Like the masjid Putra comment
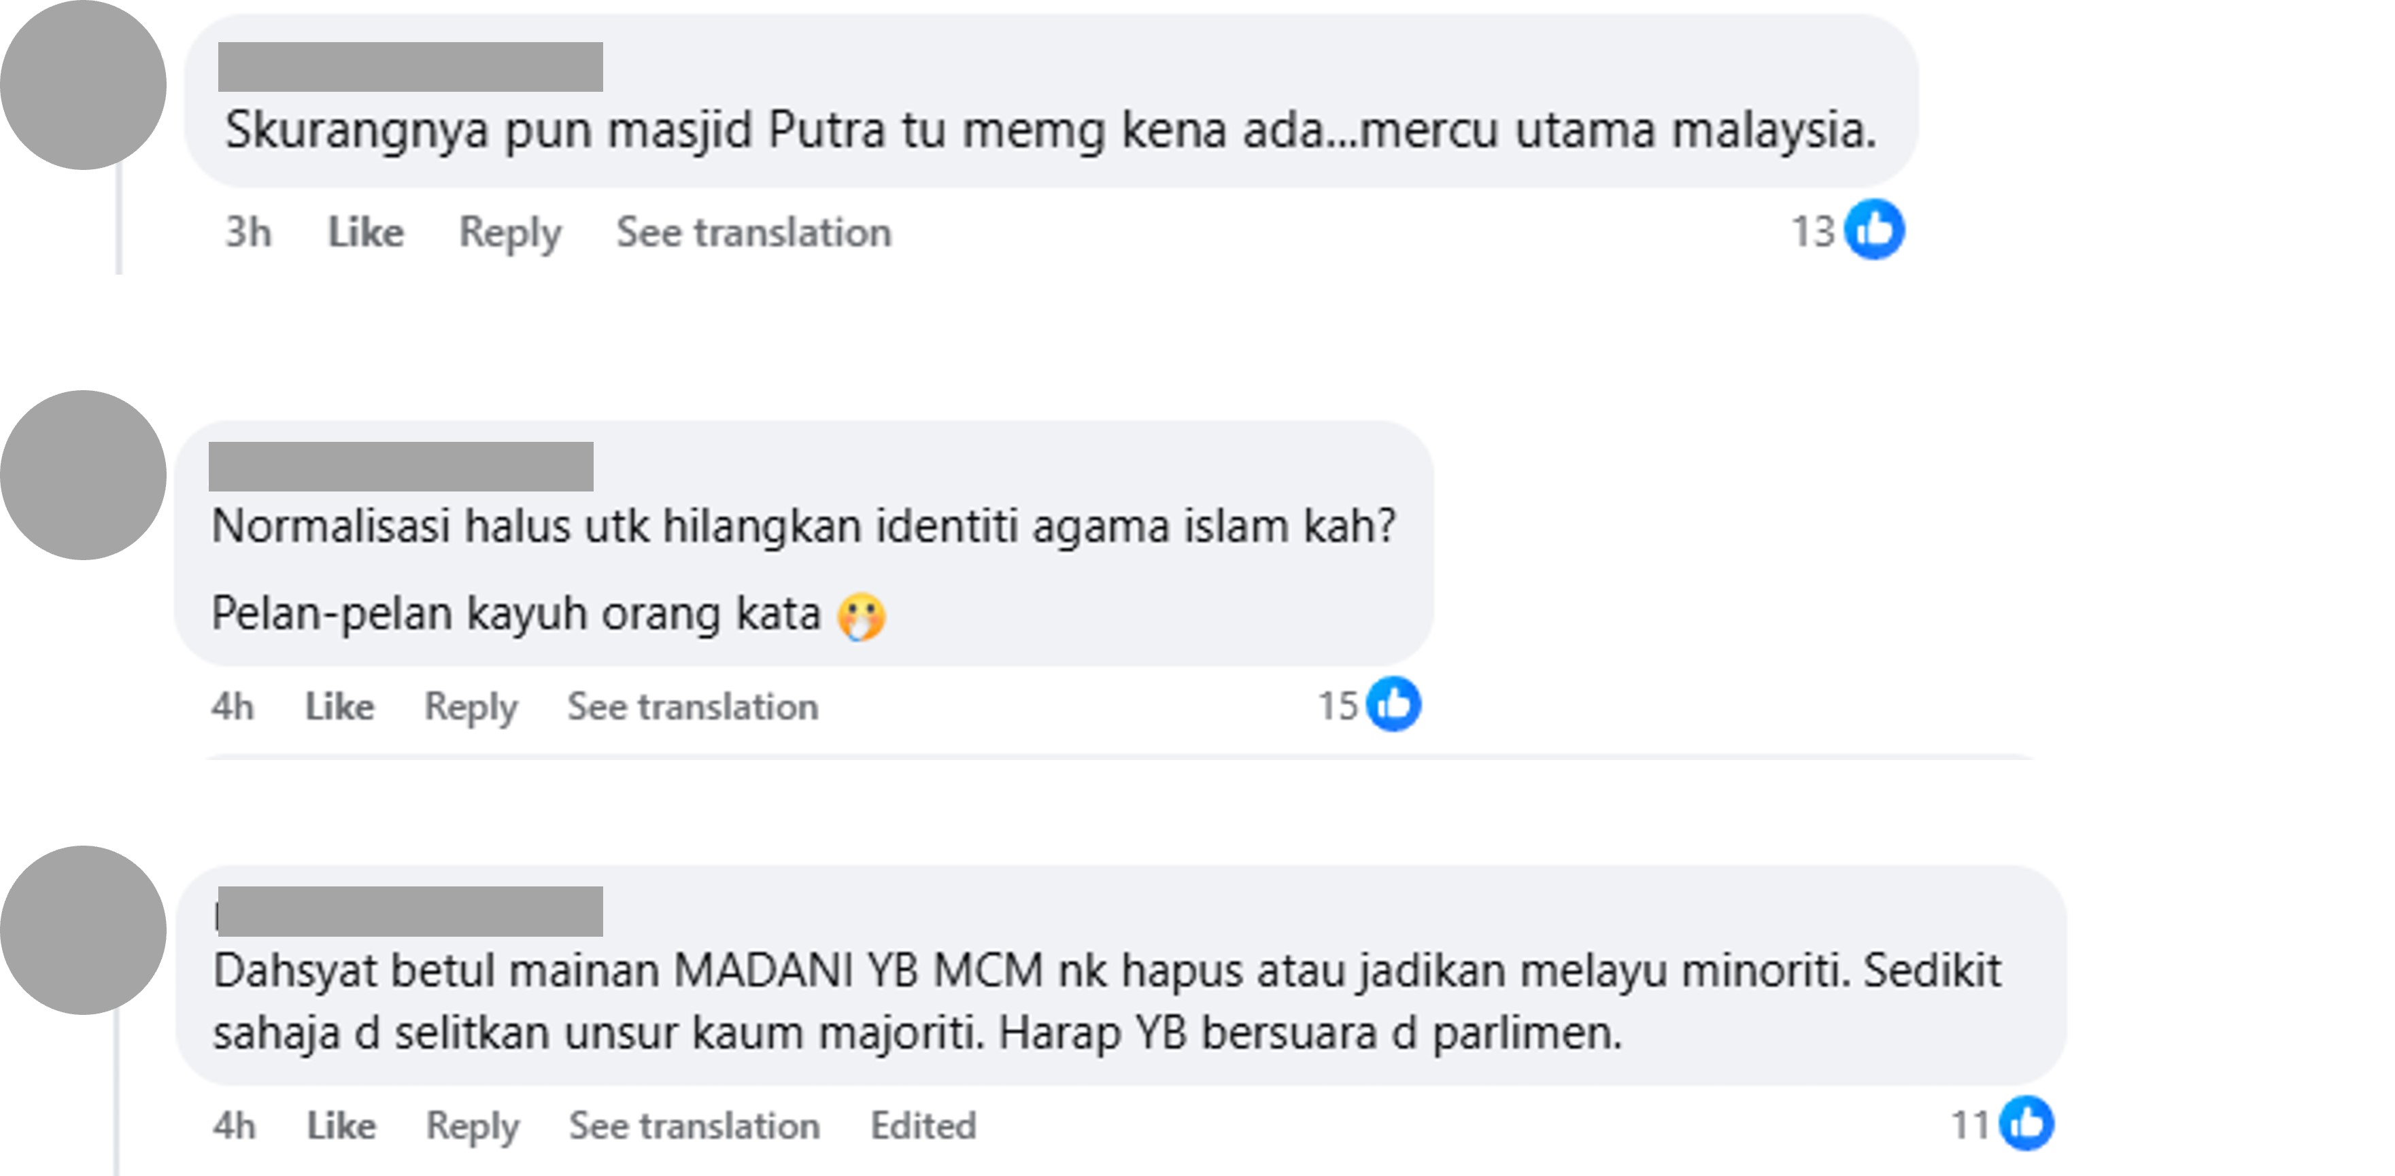Image resolution: width=2395 pixels, height=1176 pixels. (x=365, y=232)
